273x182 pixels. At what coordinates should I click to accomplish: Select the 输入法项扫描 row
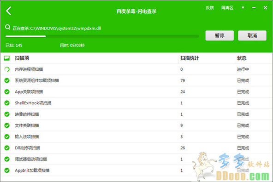point(136,136)
